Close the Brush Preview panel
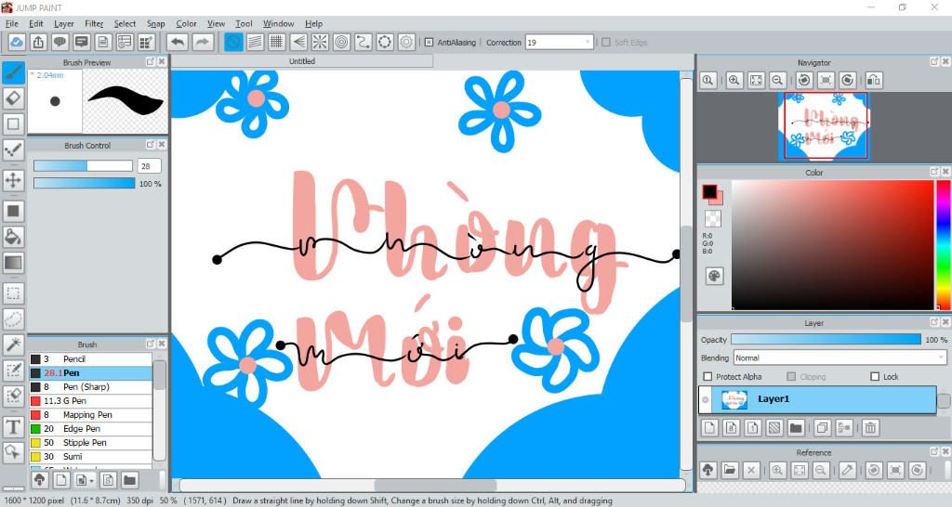This screenshot has height=507, width=952. coord(162,62)
